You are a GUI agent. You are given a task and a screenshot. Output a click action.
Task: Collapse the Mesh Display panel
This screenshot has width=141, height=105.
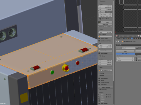tap(103, 90)
